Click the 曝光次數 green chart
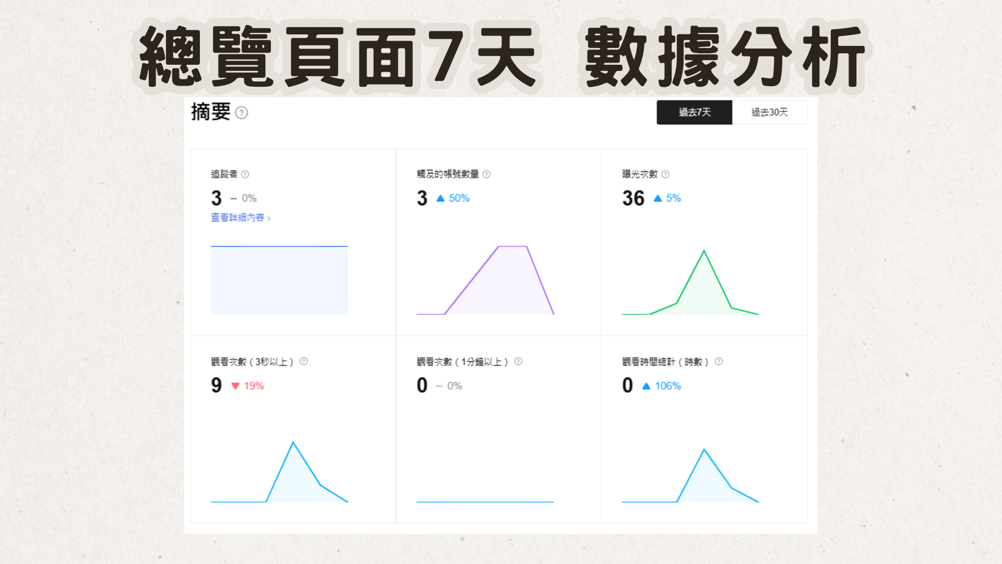Viewport: 1002px width, 564px height. (690, 282)
